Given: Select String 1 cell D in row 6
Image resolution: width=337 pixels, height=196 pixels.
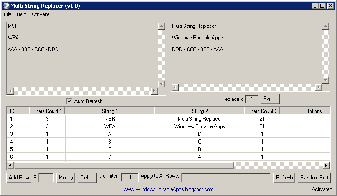Looking at the screenshot, I should (110, 157).
